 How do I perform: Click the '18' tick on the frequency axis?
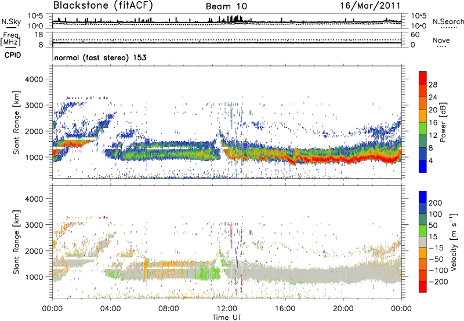point(38,35)
